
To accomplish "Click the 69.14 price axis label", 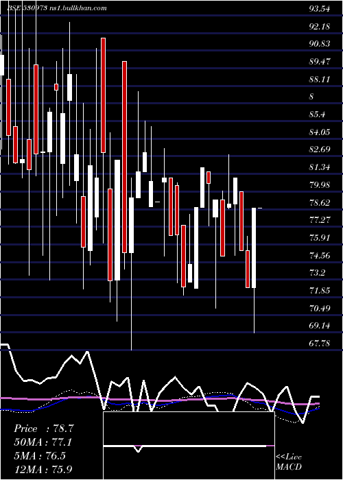I will pos(320,326).
